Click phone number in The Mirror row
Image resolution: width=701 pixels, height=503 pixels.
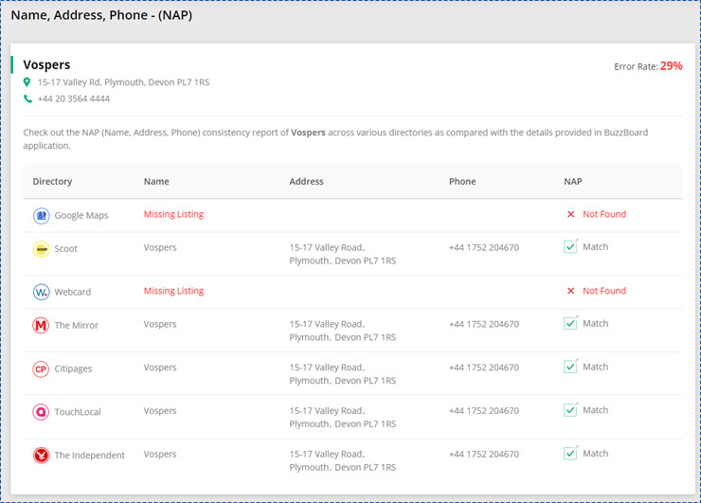pos(484,324)
